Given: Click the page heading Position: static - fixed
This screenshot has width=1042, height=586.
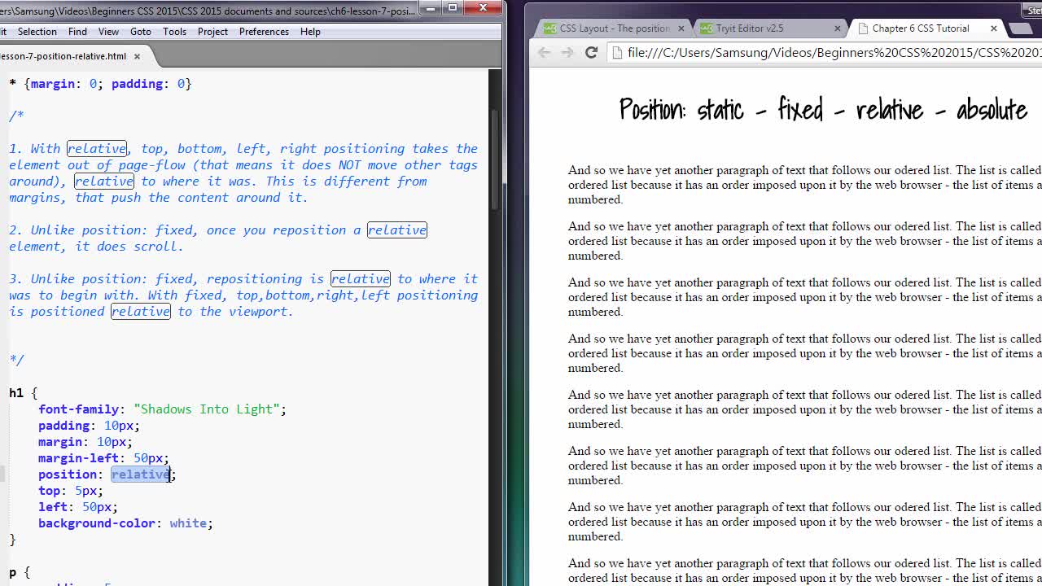Looking at the screenshot, I should pos(823,109).
